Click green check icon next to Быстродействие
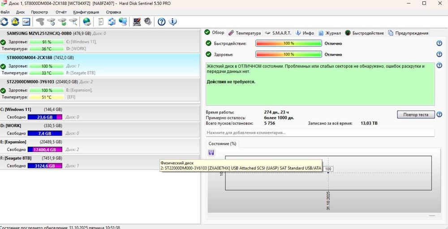 click(209, 43)
